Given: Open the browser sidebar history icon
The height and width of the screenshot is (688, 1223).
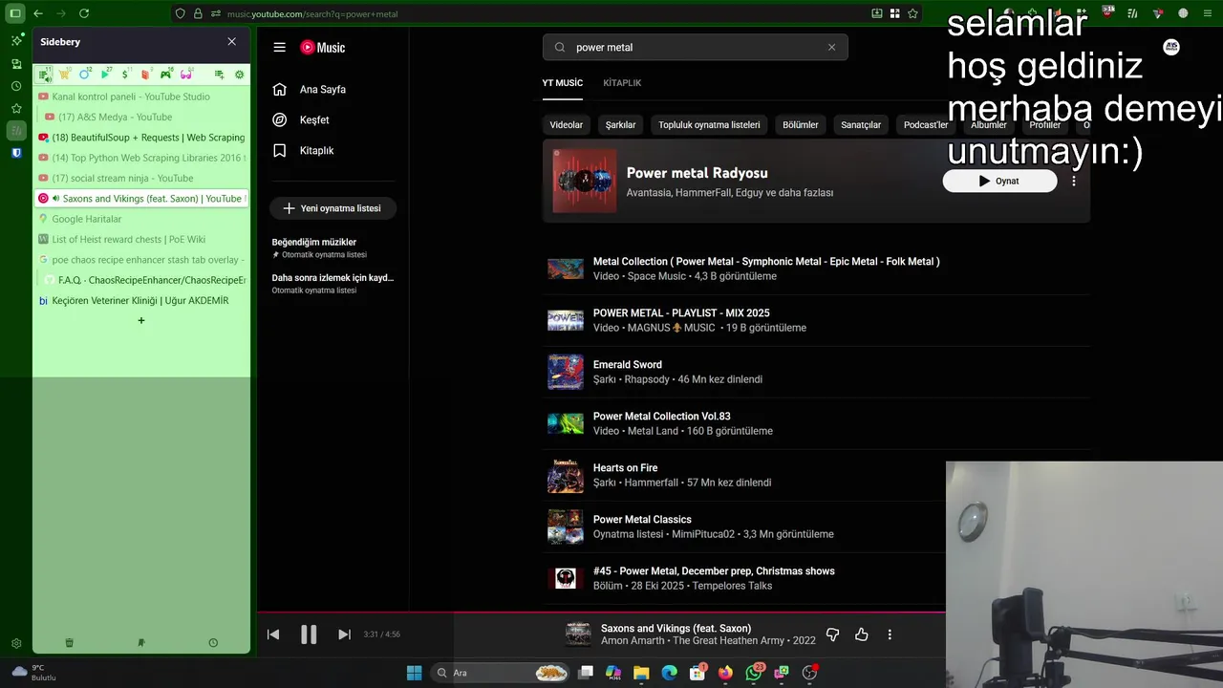Looking at the screenshot, I should pos(16,86).
